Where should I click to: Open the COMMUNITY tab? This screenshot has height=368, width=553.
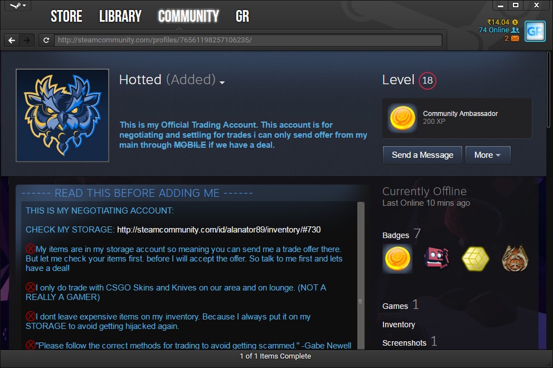[x=188, y=16]
